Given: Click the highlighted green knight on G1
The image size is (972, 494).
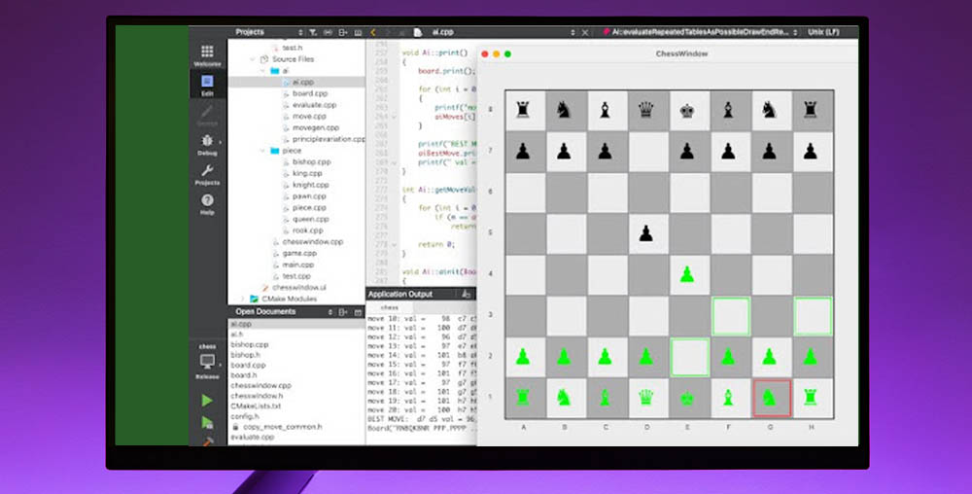Looking at the screenshot, I should point(772,397).
